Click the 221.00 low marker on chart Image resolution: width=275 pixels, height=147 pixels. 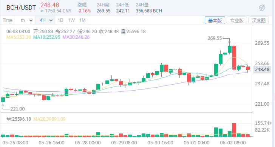click(x=17, y=109)
